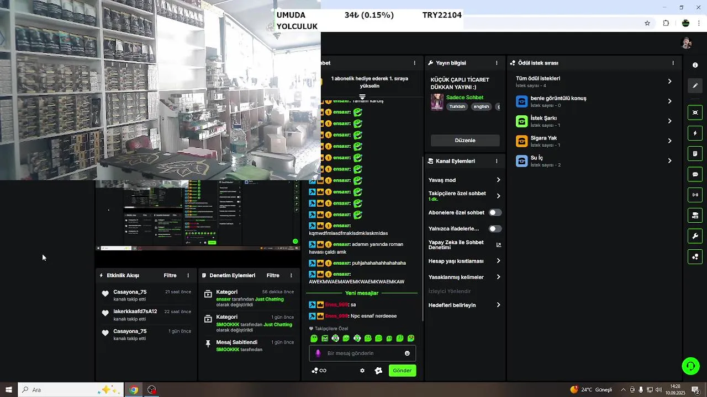The height and width of the screenshot is (397, 707).
Task: Click the info icon in right sidebar
Action: [695, 65]
